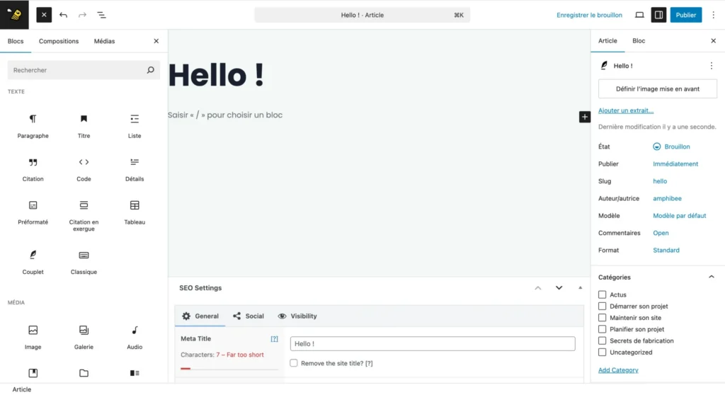
Task: Close the block inserter toggle button
Action: click(44, 15)
